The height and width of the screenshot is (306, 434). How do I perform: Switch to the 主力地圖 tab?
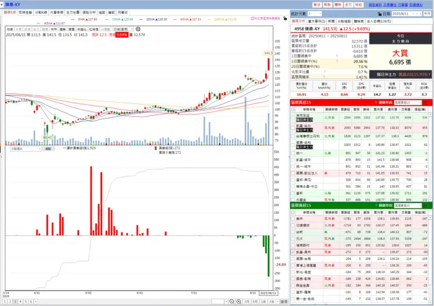pyautogui.click(x=73, y=12)
